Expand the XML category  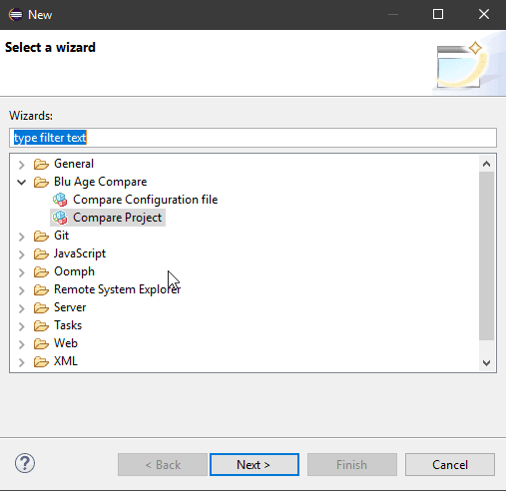pyautogui.click(x=22, y=362)
